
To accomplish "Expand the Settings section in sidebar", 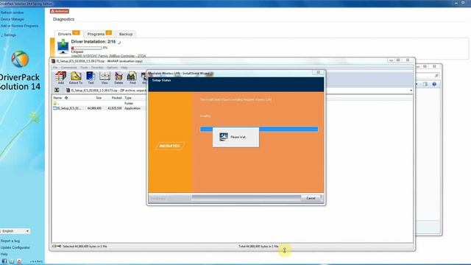I will pyautogui.click(x=8, y=35).
